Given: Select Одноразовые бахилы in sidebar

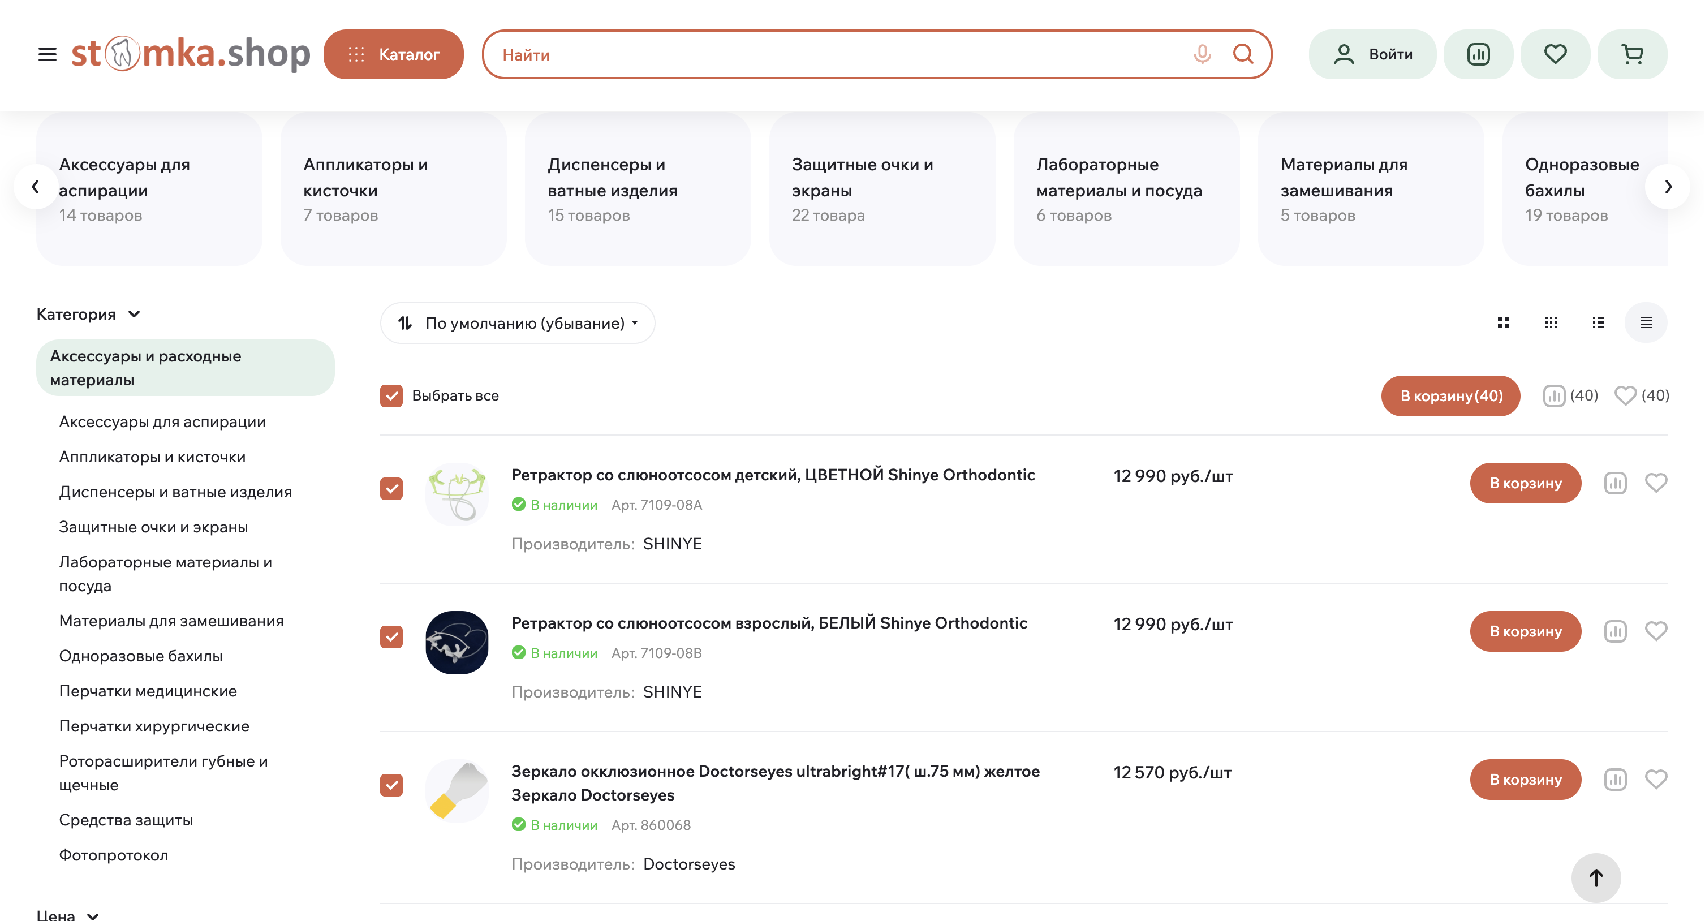Looking at the screenshot, I should [141, 656].
